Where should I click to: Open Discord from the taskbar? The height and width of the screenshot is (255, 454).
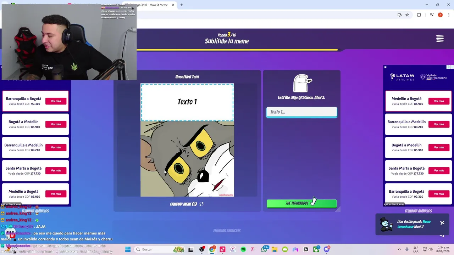click(x=327, y=249)
